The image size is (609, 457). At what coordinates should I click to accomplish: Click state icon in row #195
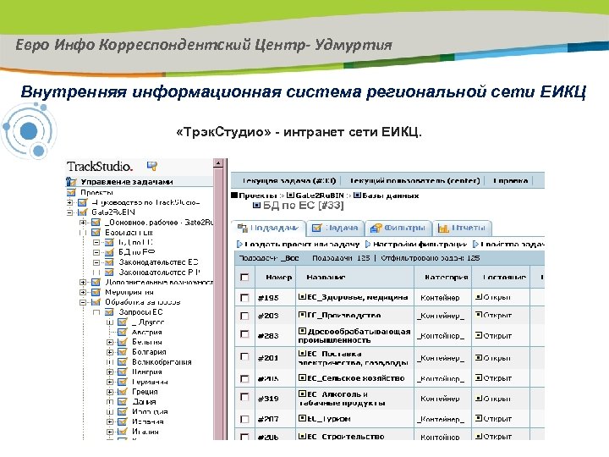point(479,297)
